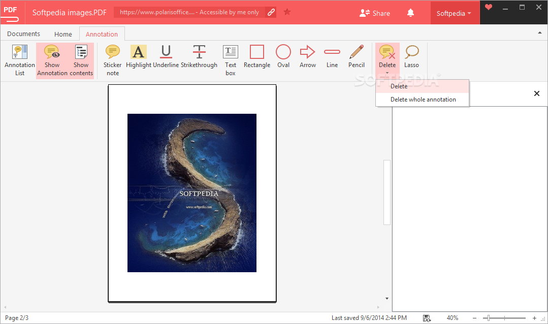Click the scroll down arrow
Viewport: 548px width, 324px height.
click(387, 299)
